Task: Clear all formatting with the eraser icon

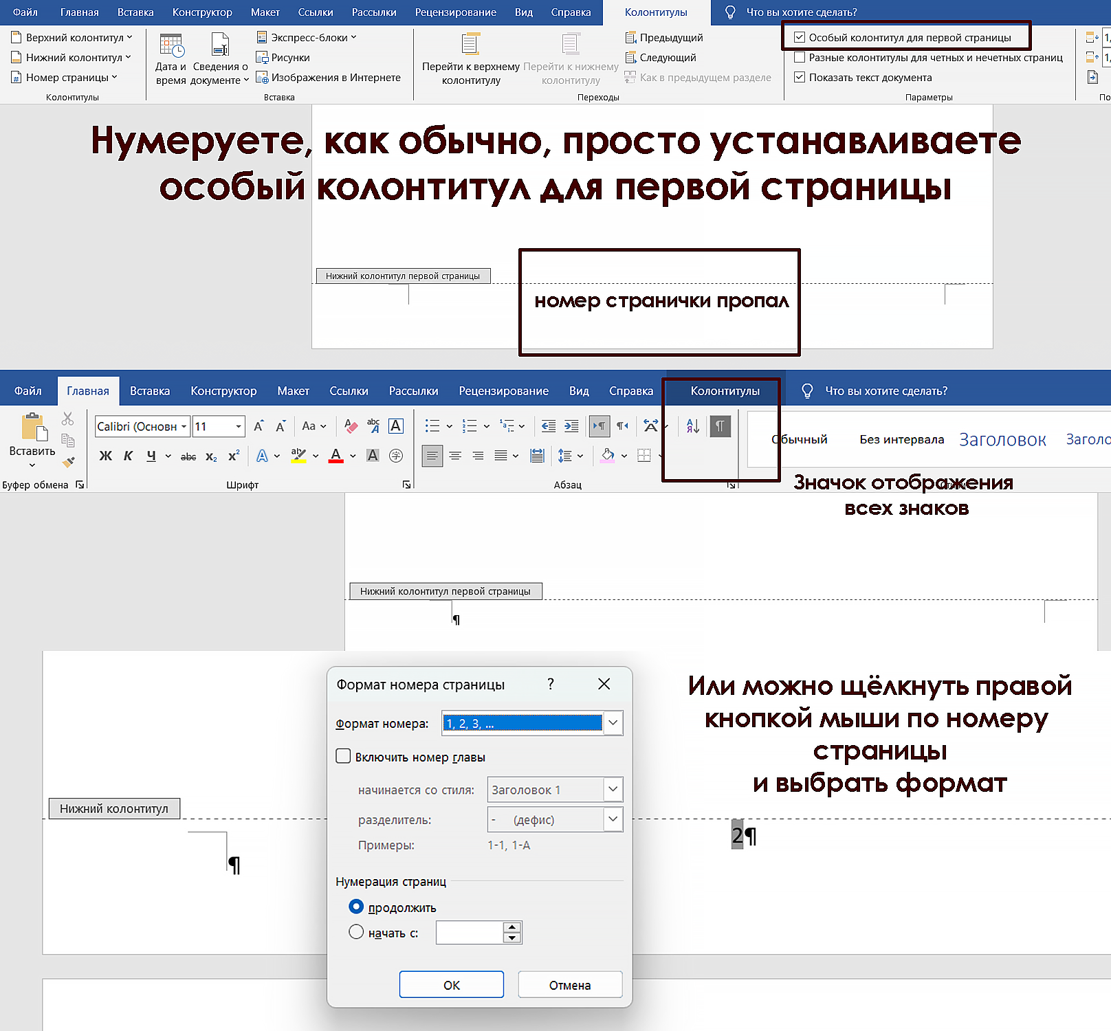Action: (351, 426)
